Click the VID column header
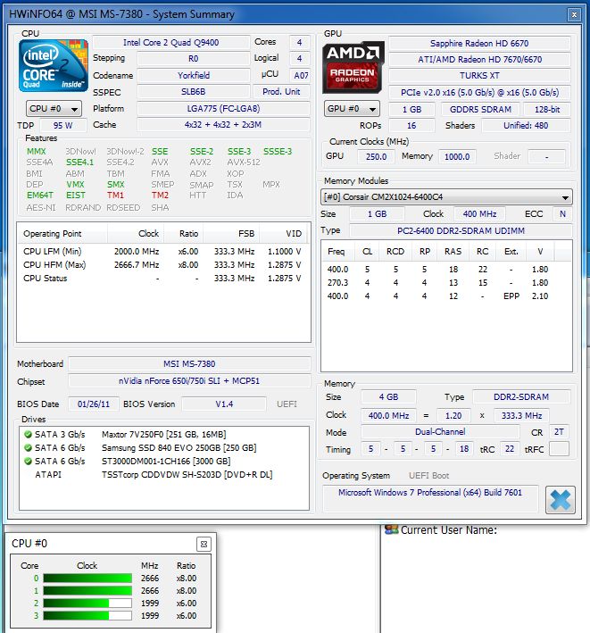 point(285,234)
